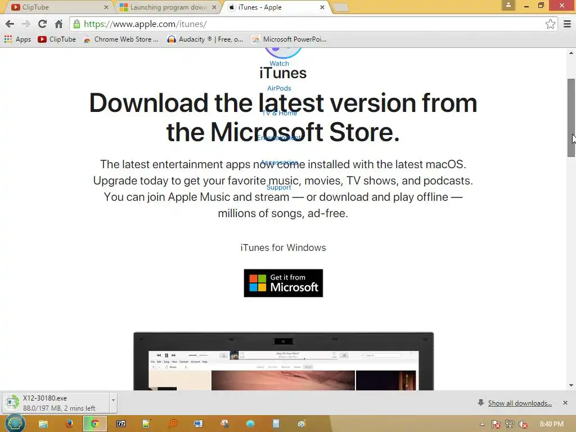Close the iTunes - Apple tab
Screen dimensions: 576x432
tap(322, 7)
